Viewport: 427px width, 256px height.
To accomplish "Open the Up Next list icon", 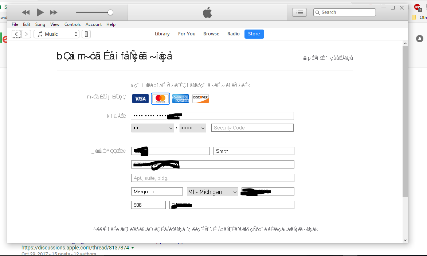I will [299, 12].
